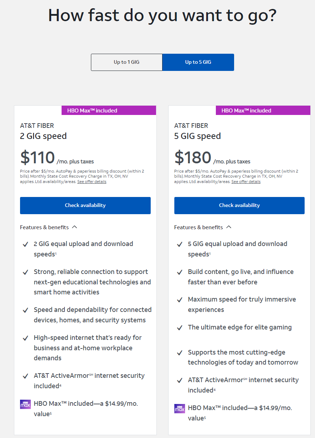Click checkmark beside Speed and dependability feature
The width and height of the screenshot is (315, 438).
[x=25, y=310]
